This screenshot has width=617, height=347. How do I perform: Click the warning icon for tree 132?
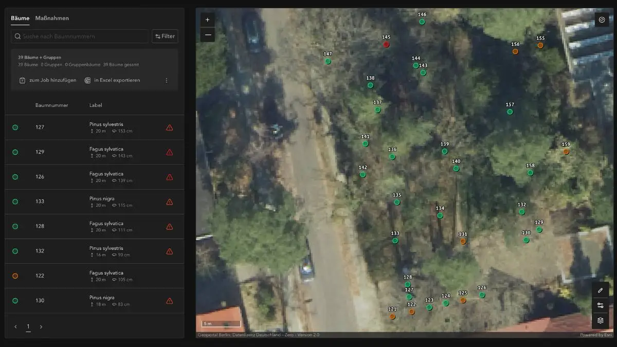click(170, 251)
